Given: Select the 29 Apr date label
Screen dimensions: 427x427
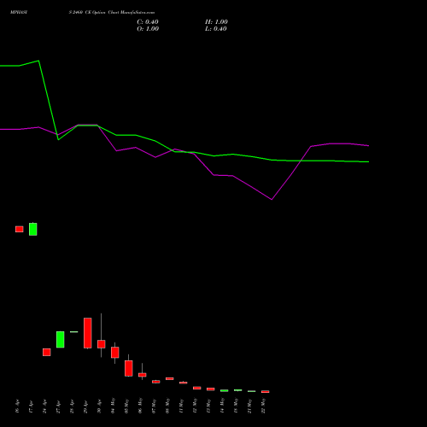Looking at the screenshot, I should coord(85,407).
